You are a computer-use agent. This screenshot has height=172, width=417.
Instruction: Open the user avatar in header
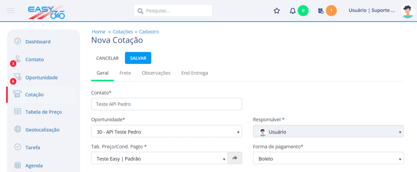click(x=407, y=11)
